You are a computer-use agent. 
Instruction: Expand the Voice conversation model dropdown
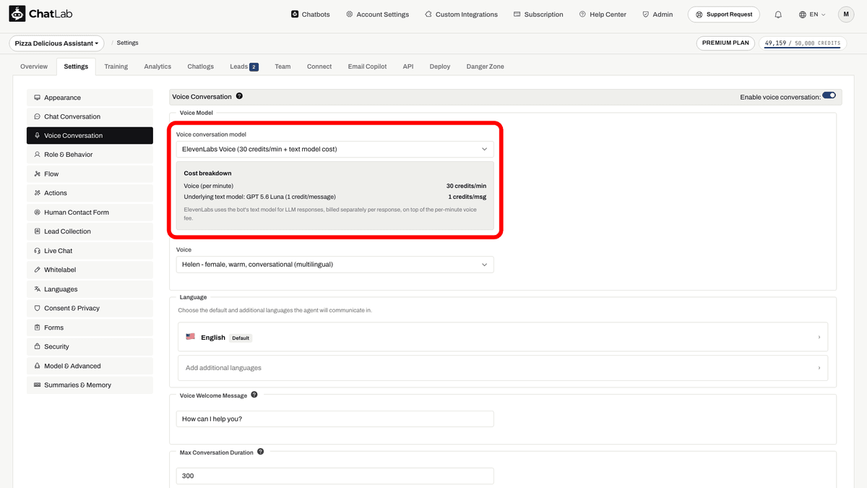[x=335, y=149]
